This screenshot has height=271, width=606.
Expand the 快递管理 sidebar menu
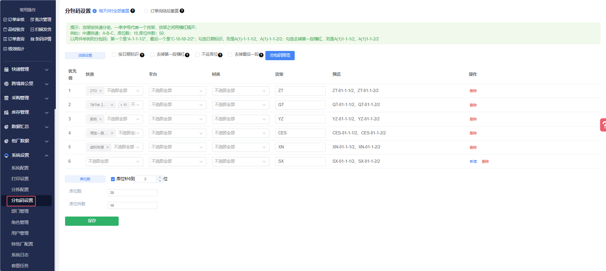coord(27,69)
